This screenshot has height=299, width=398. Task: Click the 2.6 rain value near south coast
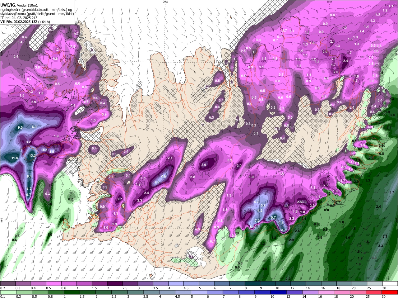click(297, 231)
